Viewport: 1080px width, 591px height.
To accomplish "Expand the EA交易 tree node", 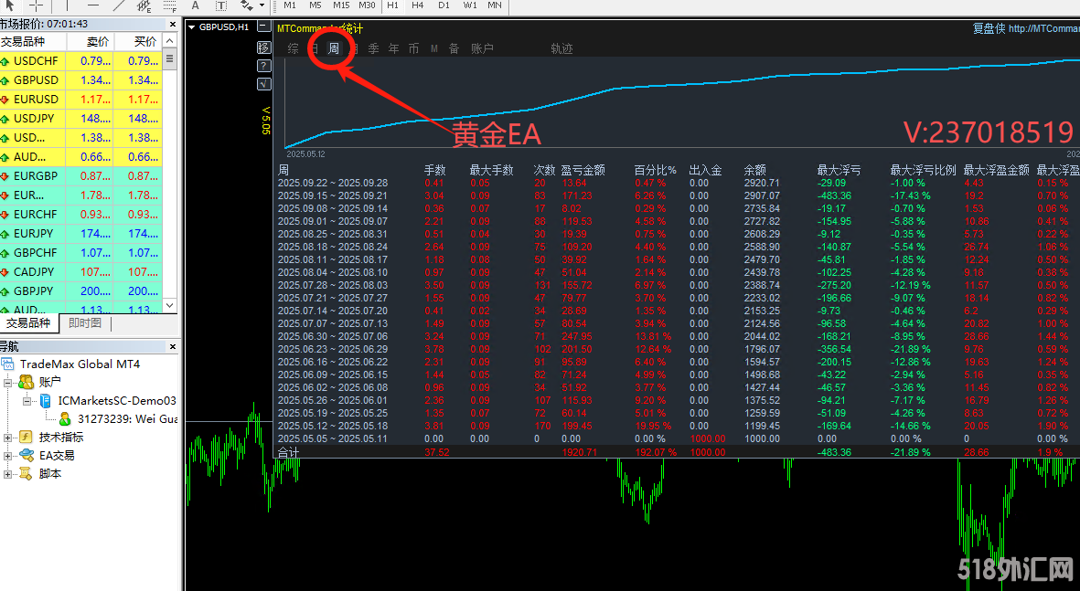I will pyautogui.click(x=8, y=455).
